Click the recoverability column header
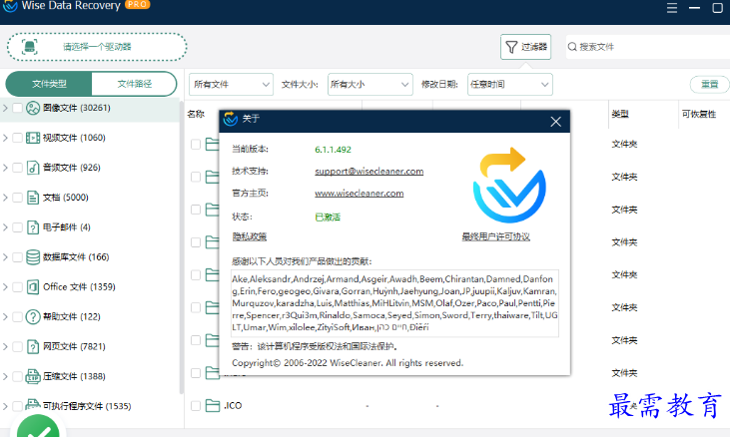 (x=699, y=114)
